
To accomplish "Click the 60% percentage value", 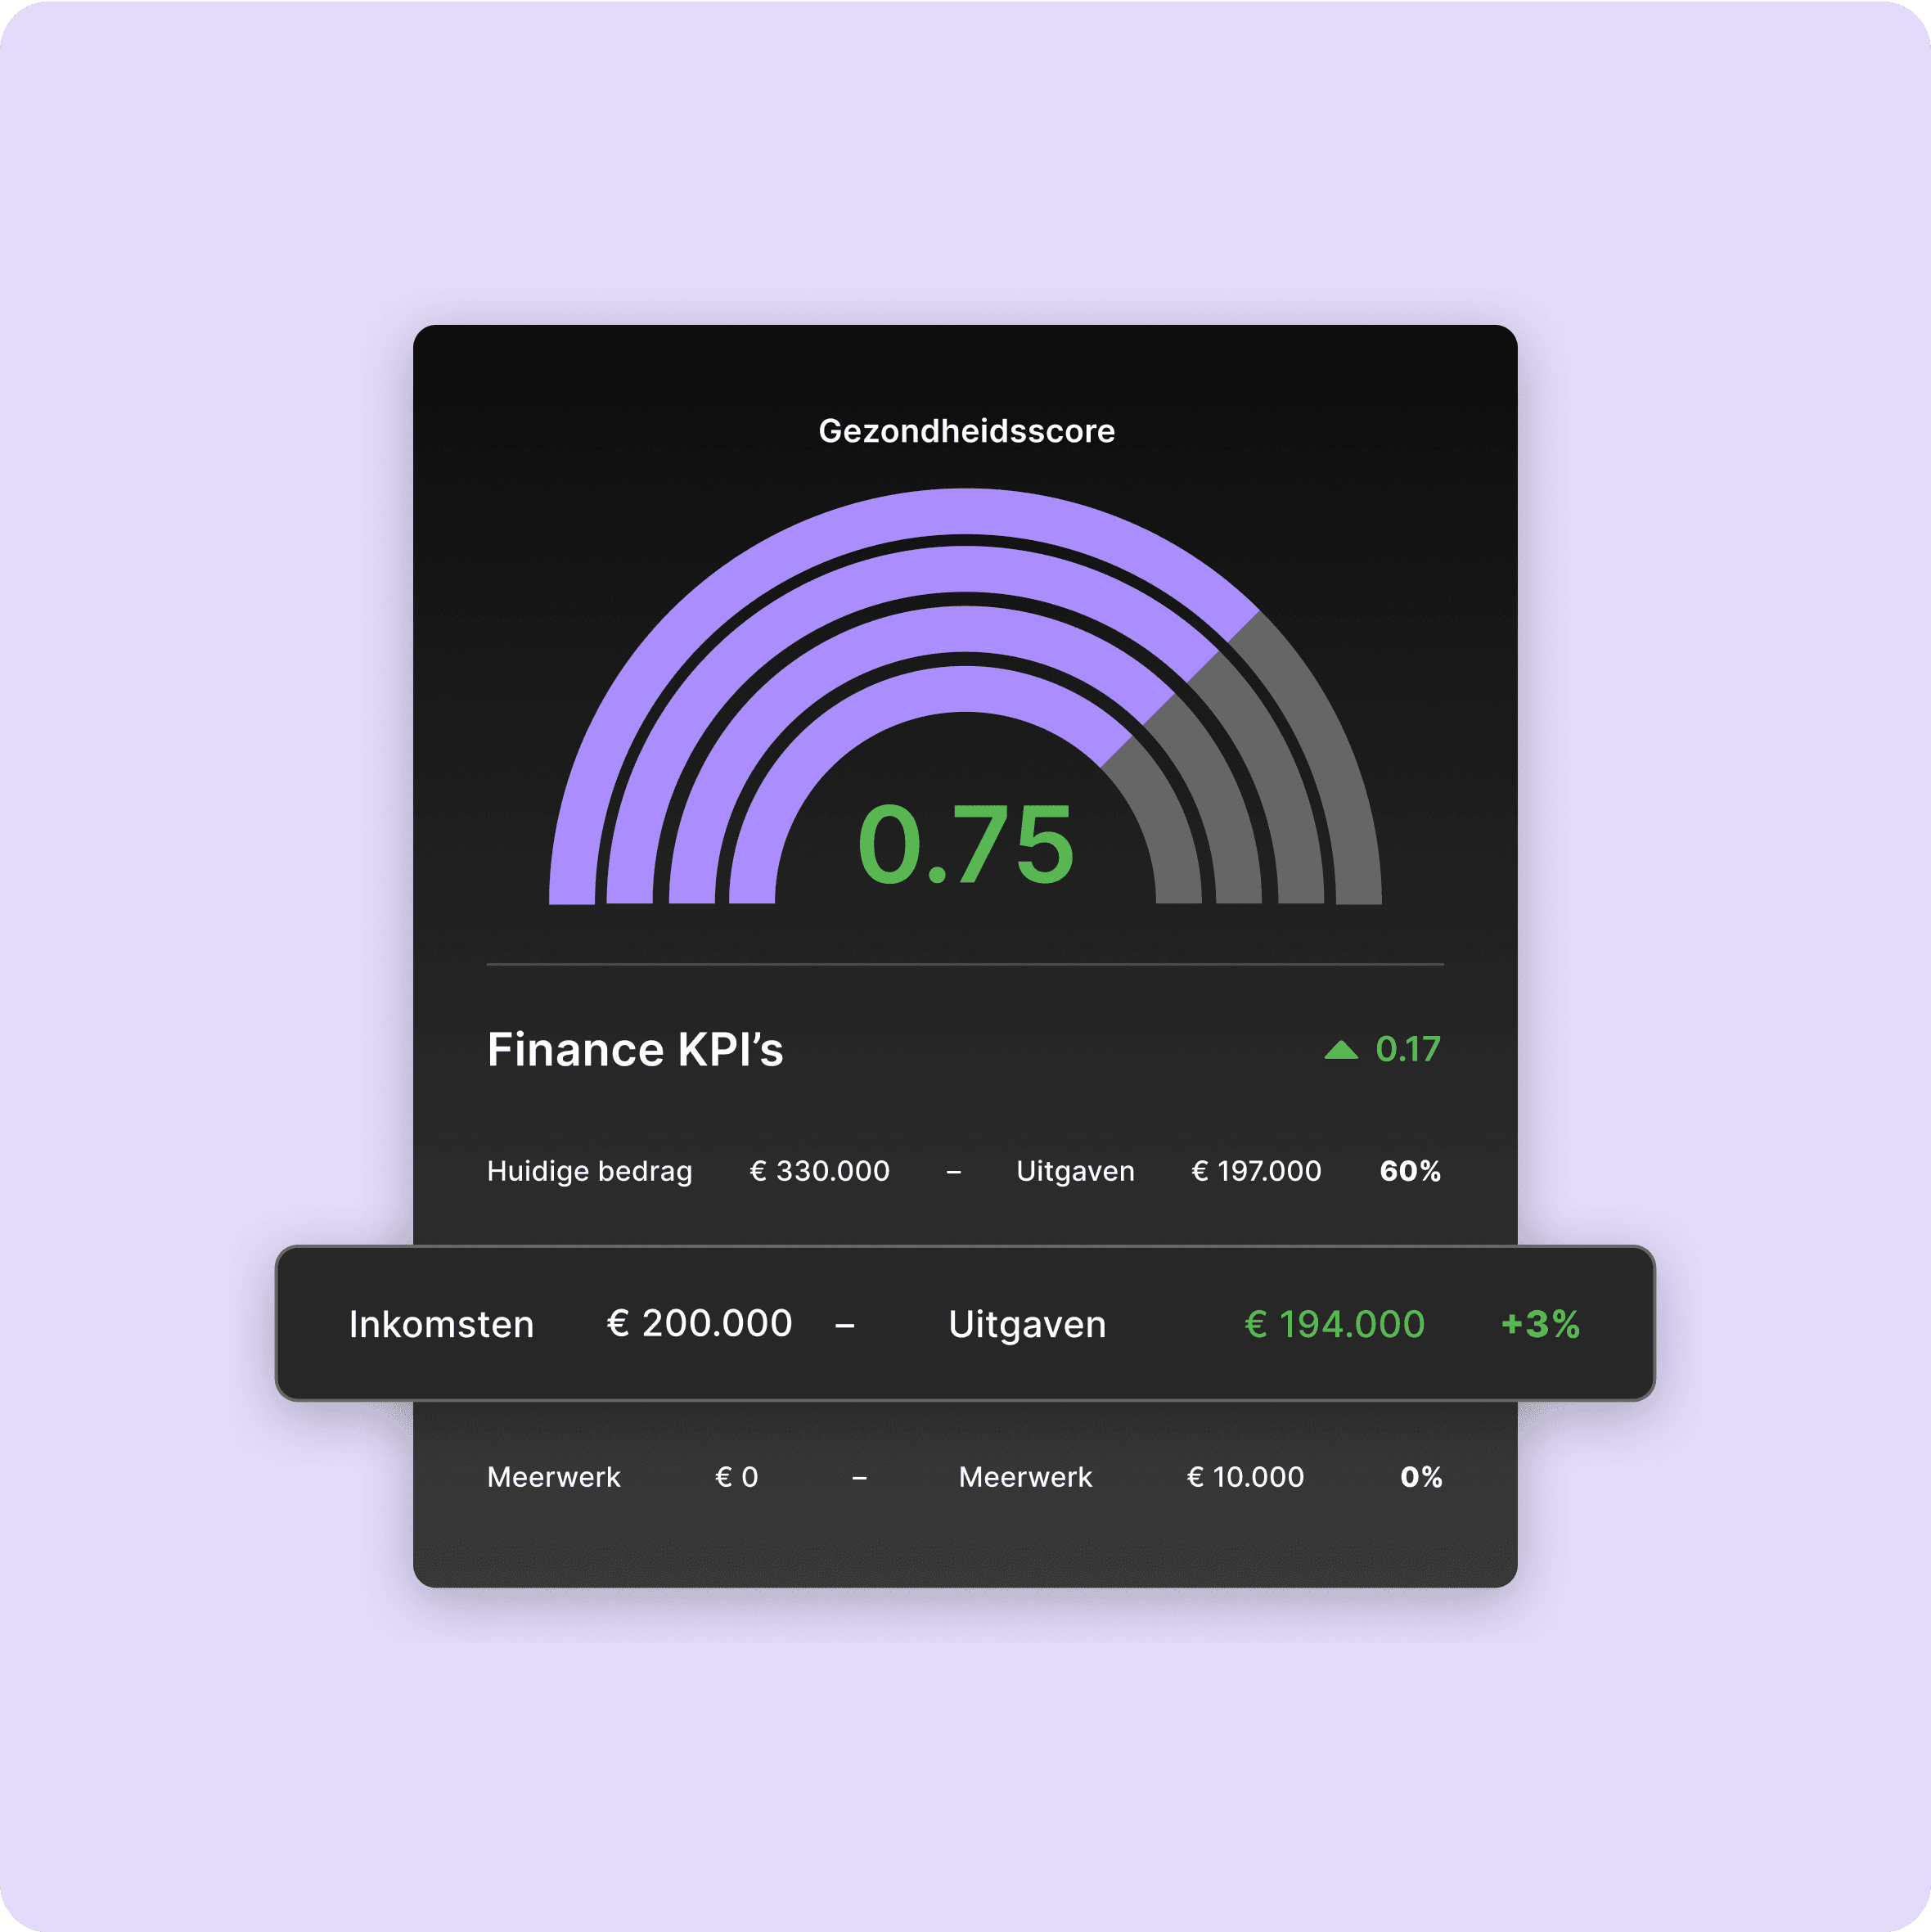I will [x=1410, y=1171].
